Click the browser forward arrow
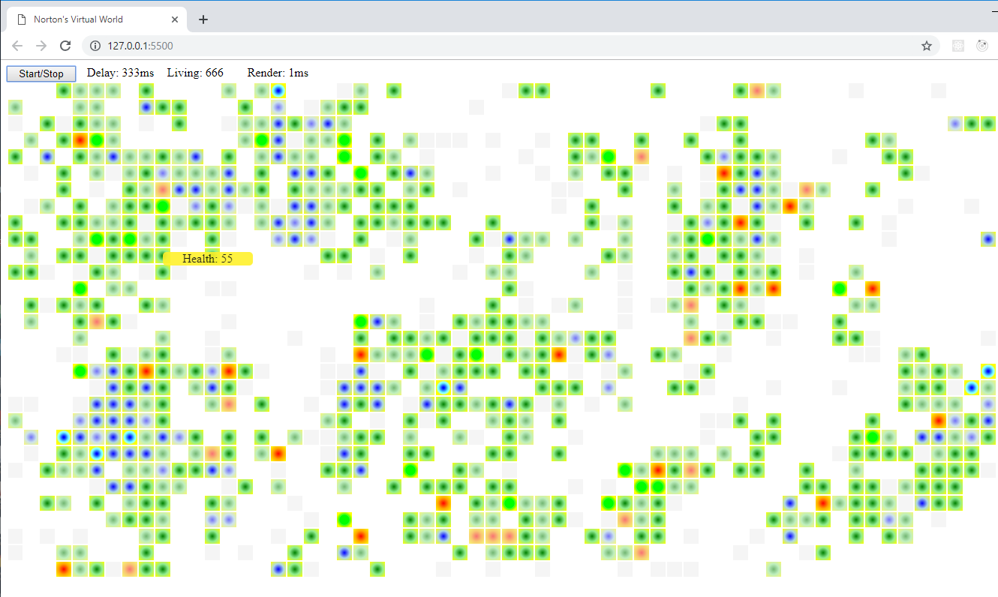 coord(41,46)
